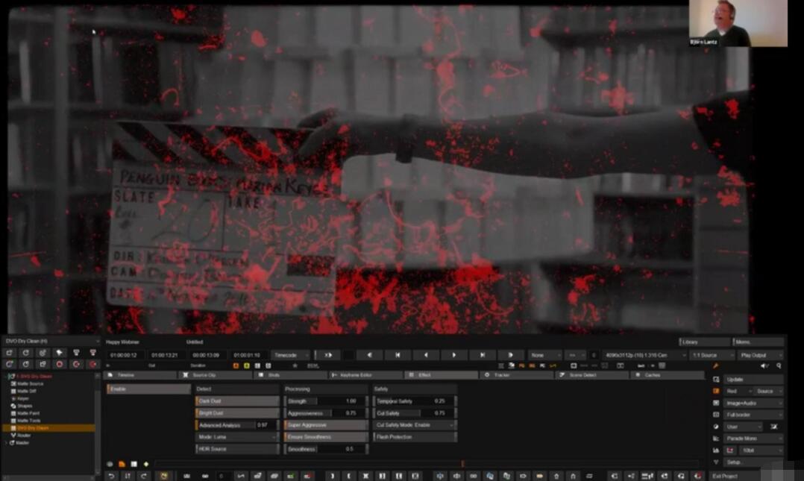This screenshot has width=804, height=481.
Task: Switch to the Caches tab
Action: (668, 375)
